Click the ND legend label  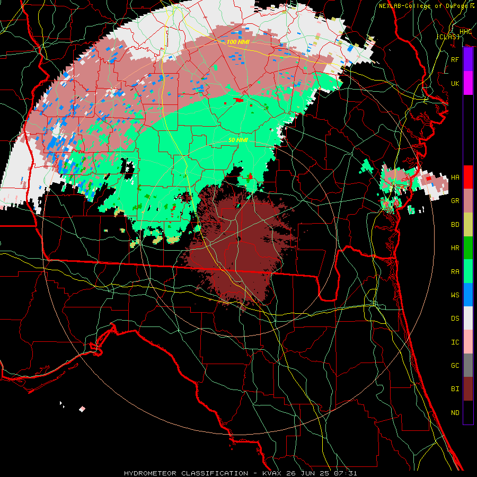coord(455,413)
